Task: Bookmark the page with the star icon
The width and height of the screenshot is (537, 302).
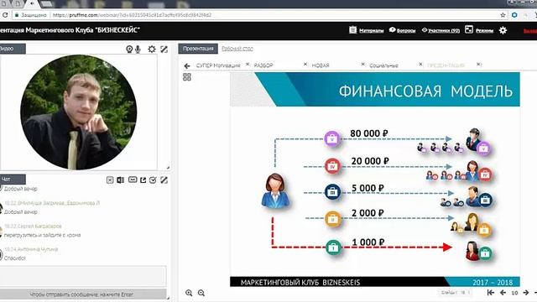Action: [x=503, y=15]
